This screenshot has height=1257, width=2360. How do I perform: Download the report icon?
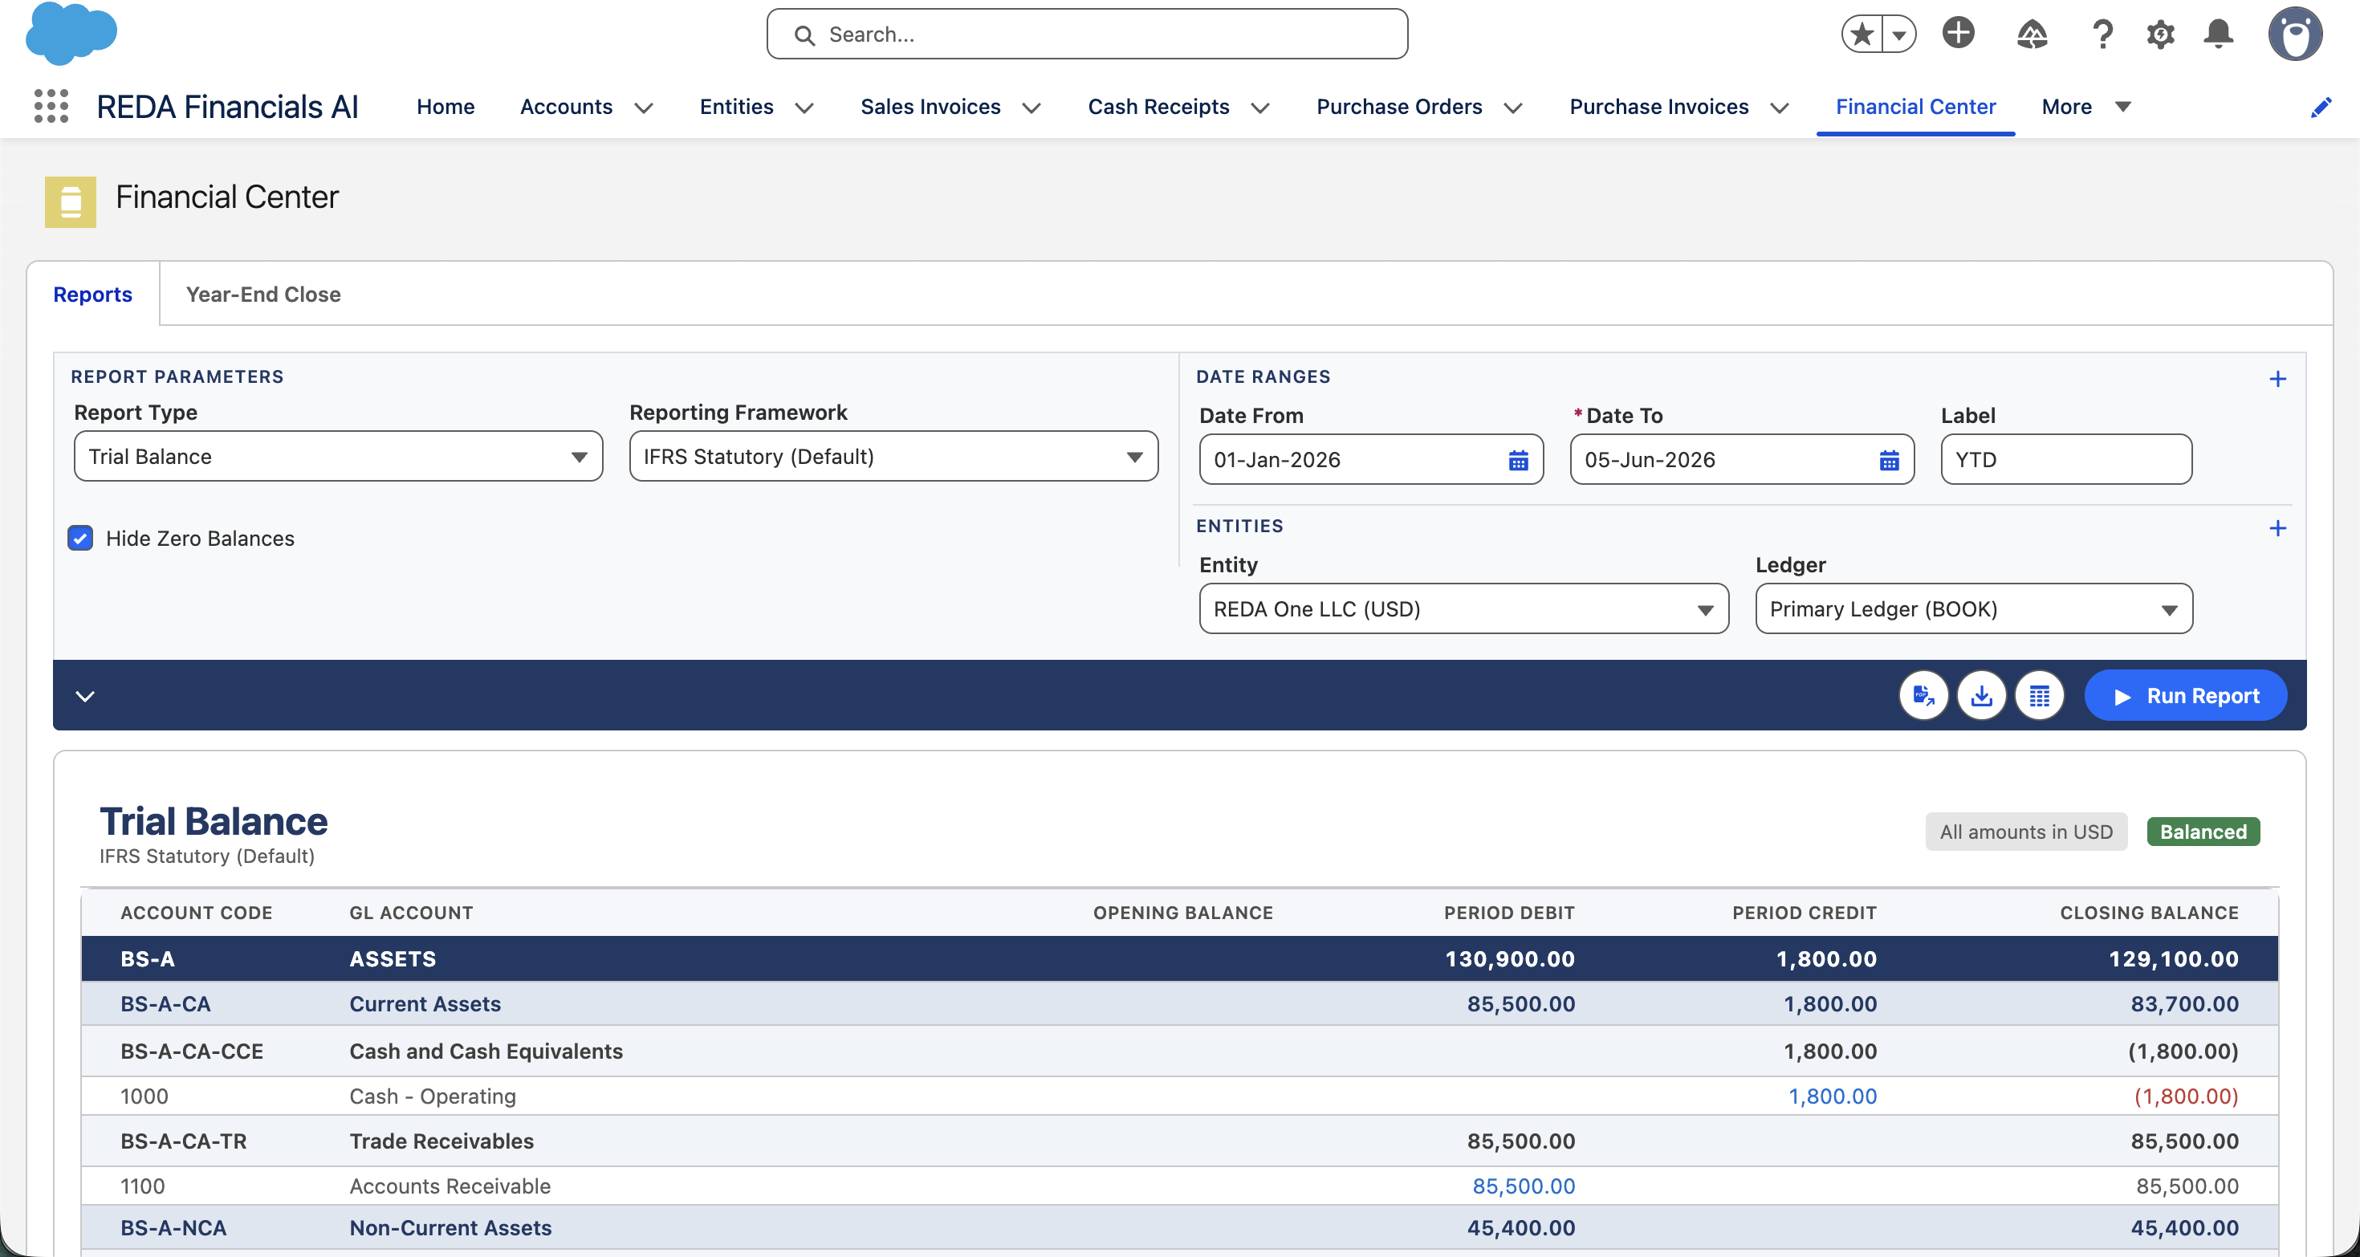point(1982,696)
